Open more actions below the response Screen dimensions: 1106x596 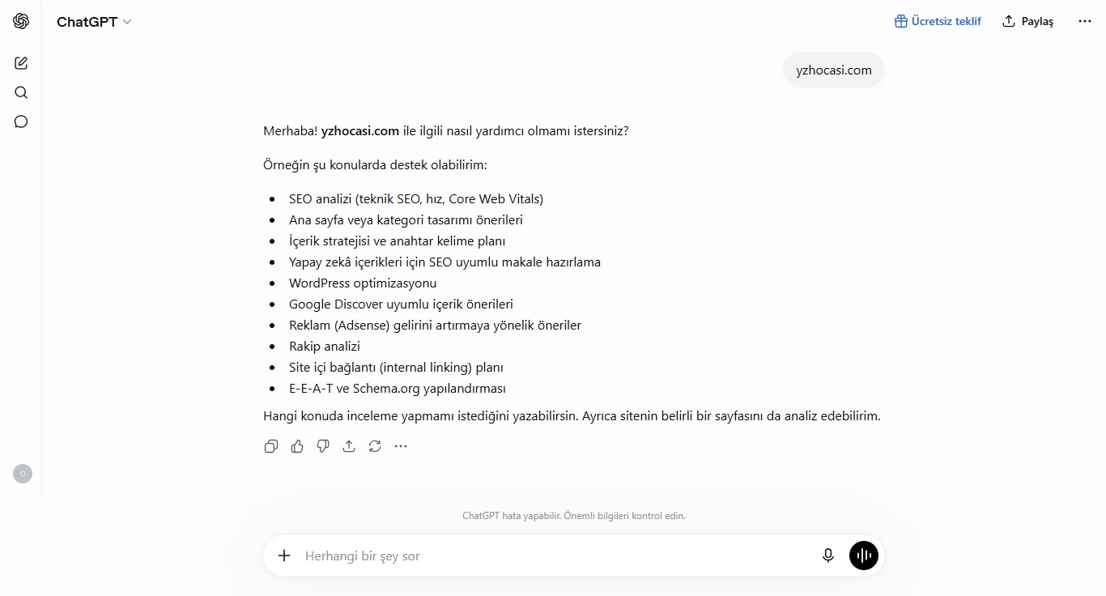[401, 446]
